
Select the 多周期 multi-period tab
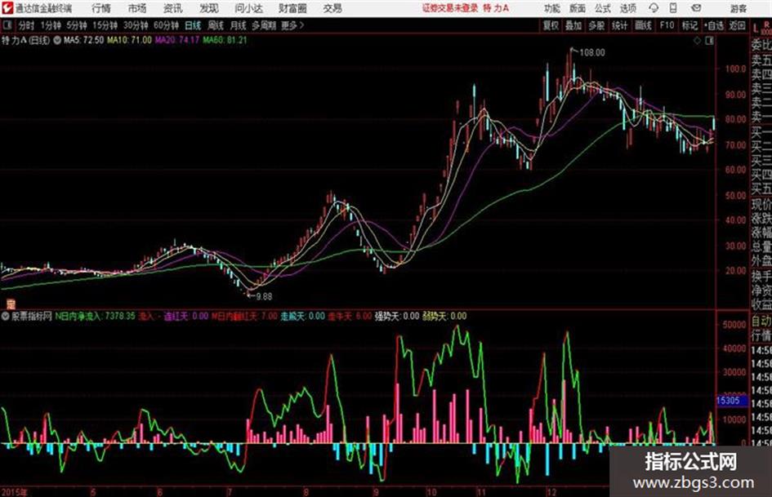click(x=263, y=25)
